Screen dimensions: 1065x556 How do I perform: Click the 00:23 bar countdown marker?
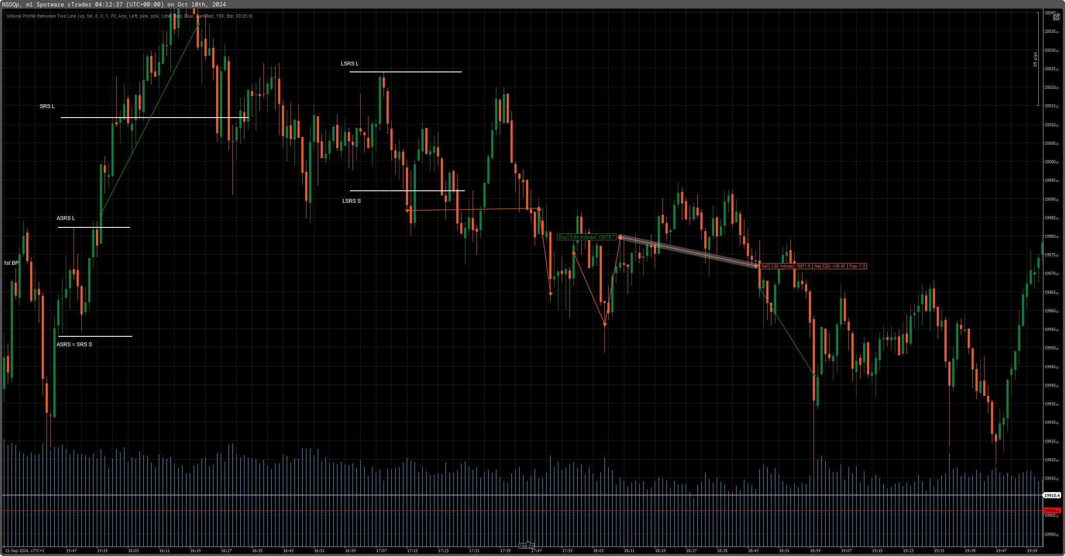pos(527,546)
